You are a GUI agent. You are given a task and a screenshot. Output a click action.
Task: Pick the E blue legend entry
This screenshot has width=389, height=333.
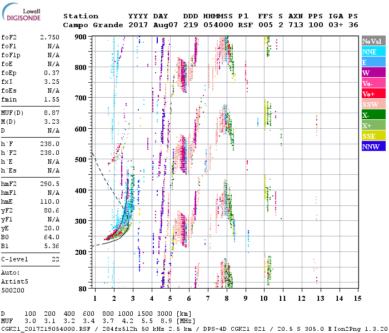pyautogui.click(x=373, y=62)
